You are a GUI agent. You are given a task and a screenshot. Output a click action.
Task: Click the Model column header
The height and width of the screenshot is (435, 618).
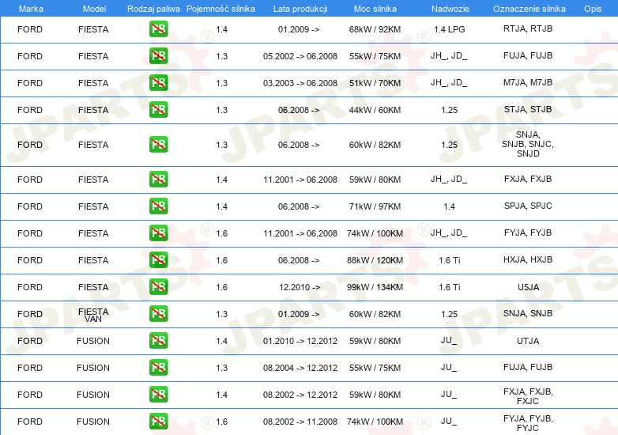(94, 9)
